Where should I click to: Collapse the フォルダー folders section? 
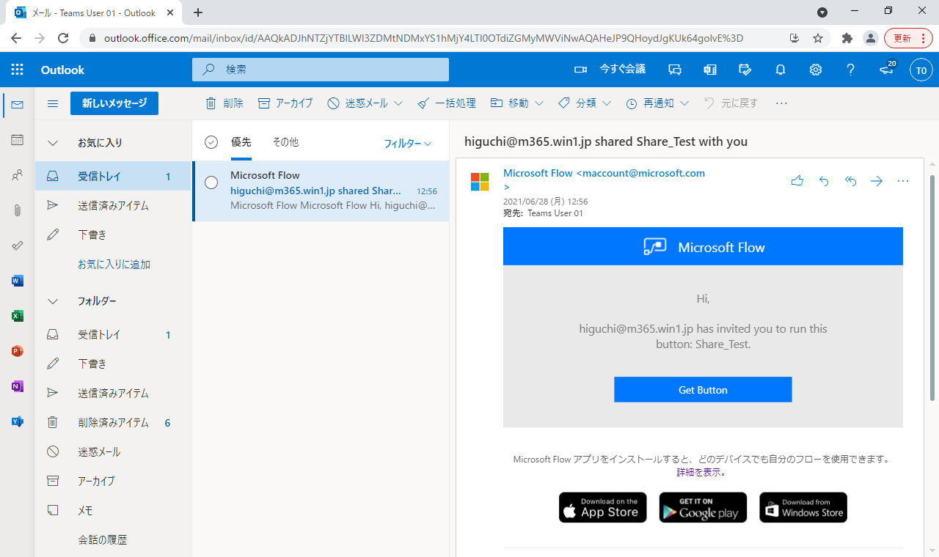pyautogui.click(x=53, y=301)
